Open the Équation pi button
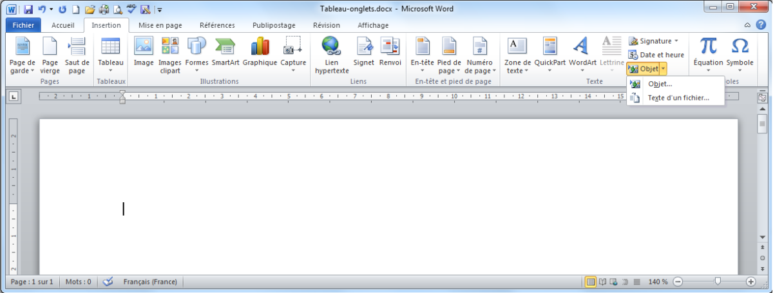This screenshot has height=293, width=773. (x=708, y=55)
